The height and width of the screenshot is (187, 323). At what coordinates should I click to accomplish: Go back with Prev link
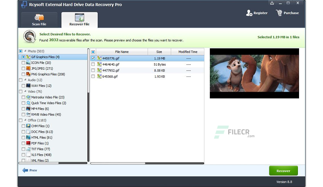pos(33,170)
